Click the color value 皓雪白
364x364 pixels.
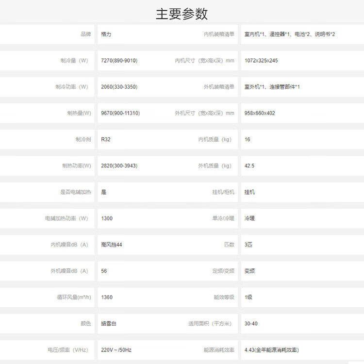coord(109,323)
